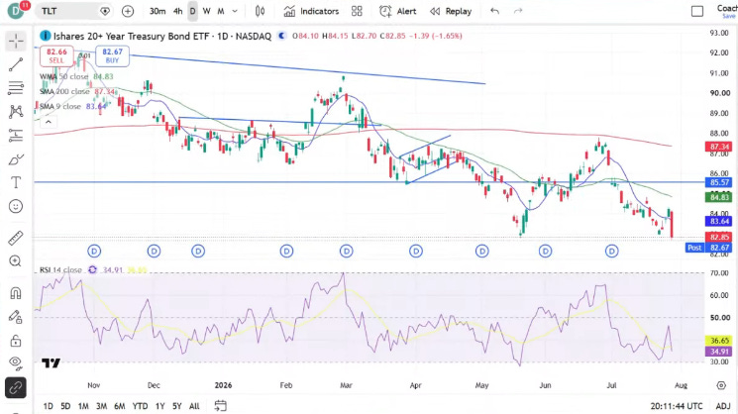
Task: Select the 4h timeframe
Action: point(178,11)
